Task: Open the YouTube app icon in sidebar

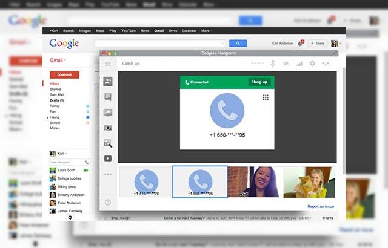Action: coord(108,158)
